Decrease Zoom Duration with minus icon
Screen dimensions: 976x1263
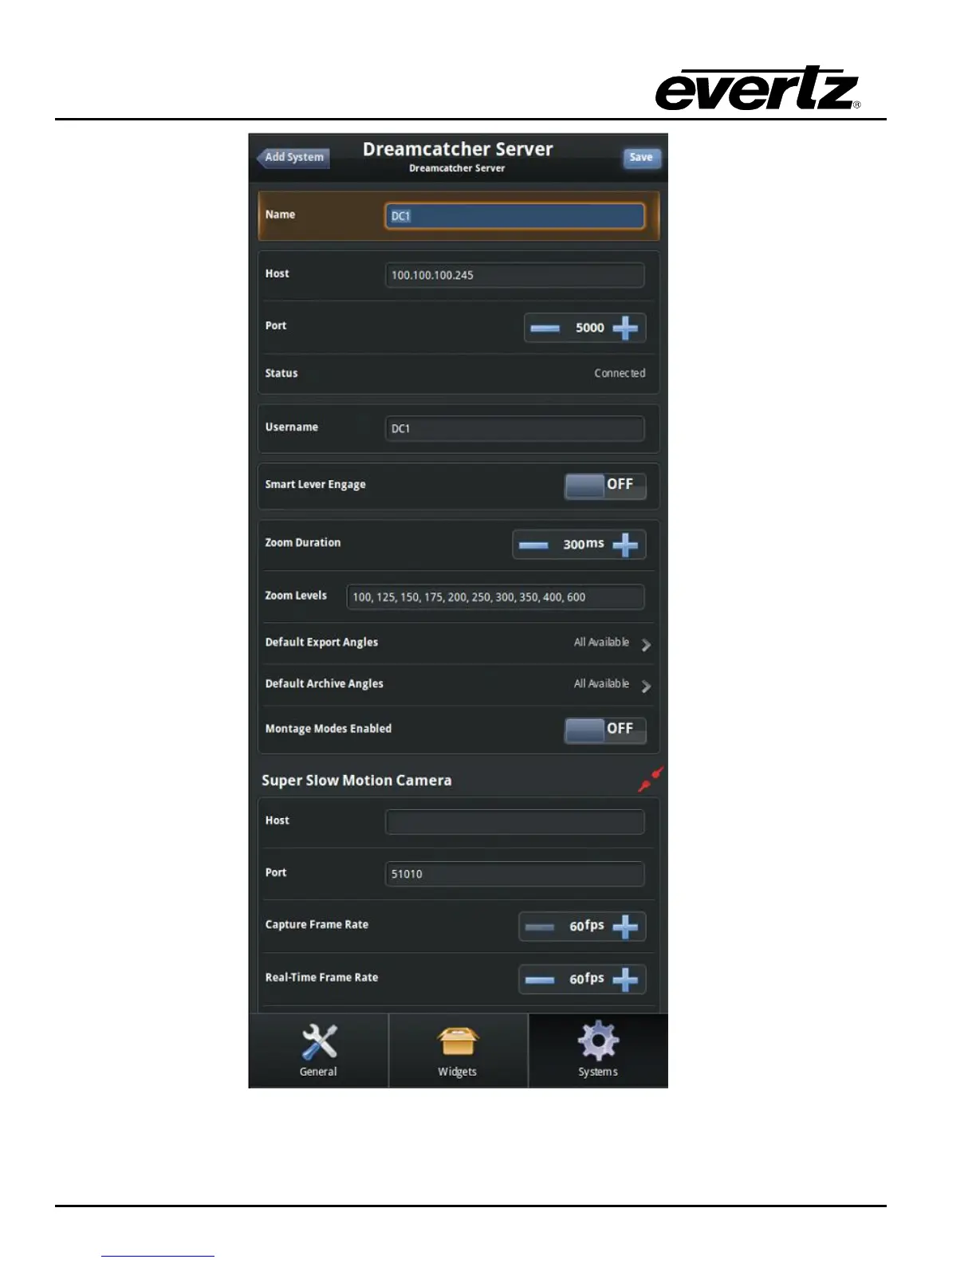point(533,545)
